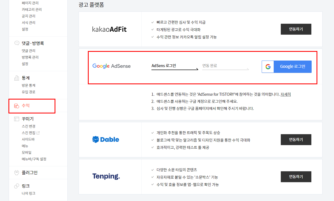The image size is (334, 201).
Task: Select the 꾸미기 menu heading
Action: (28, 119)
